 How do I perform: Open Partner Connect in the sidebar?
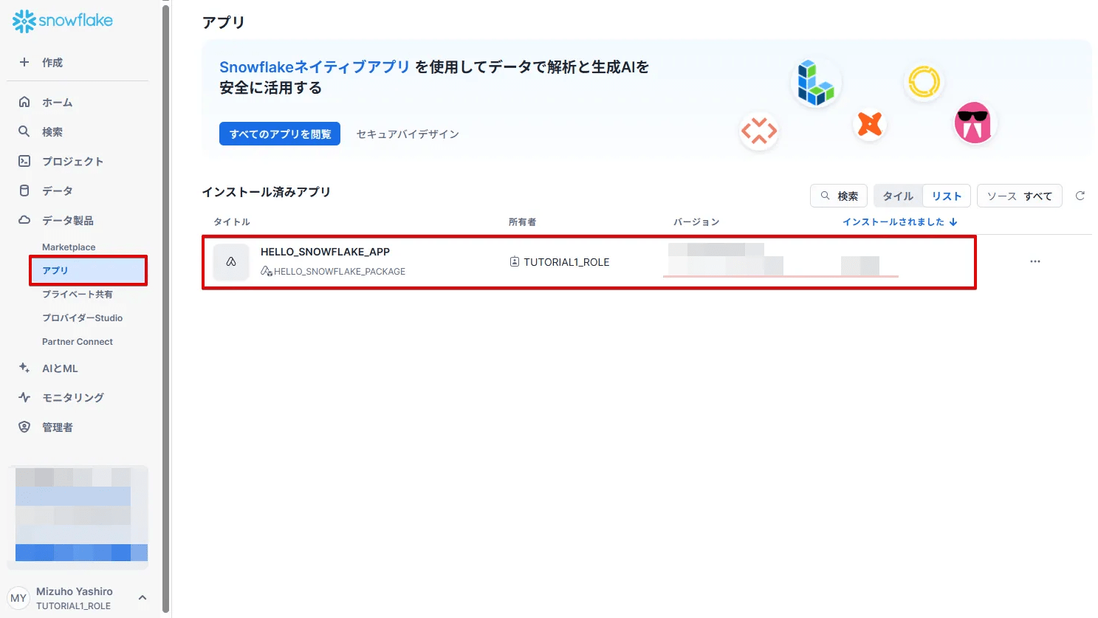coord(78,341)
